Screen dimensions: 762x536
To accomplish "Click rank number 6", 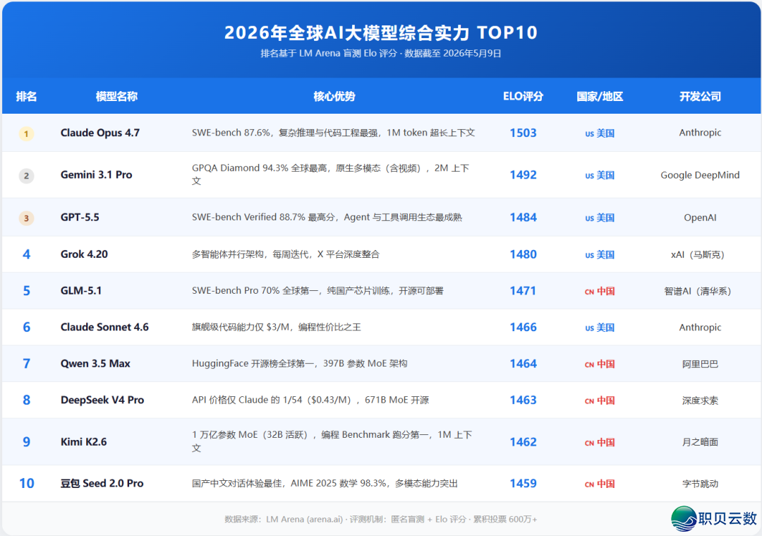I will coord(26,328).
